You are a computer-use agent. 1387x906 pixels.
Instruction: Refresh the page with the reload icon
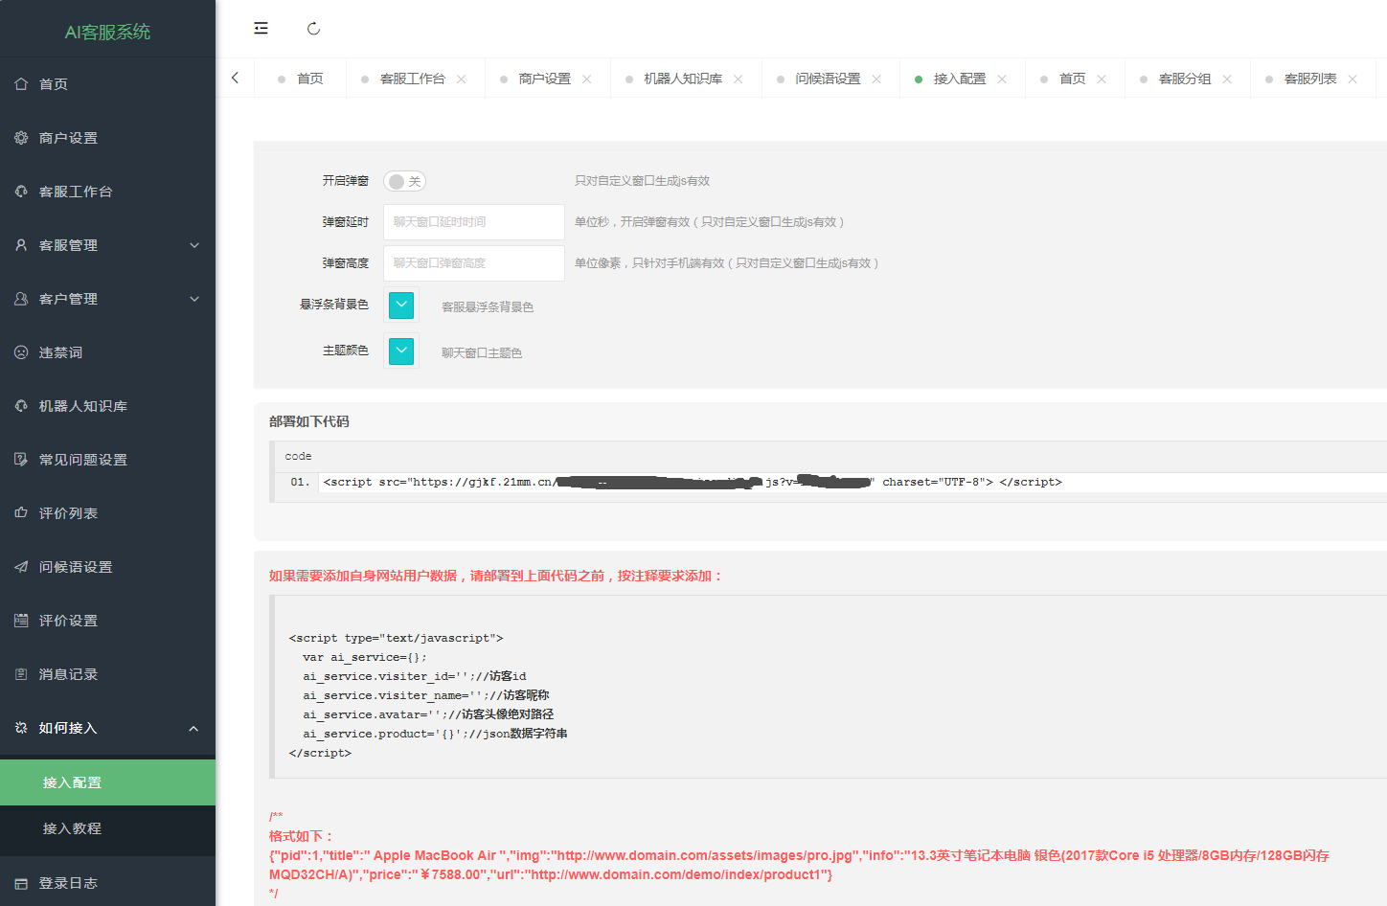[x=313, y=29]
